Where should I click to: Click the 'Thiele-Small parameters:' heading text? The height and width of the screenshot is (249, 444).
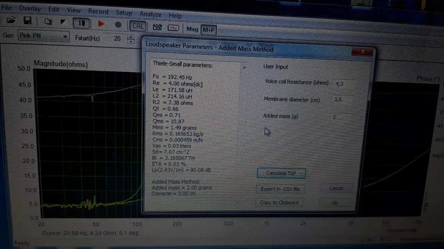pos(183,65)
